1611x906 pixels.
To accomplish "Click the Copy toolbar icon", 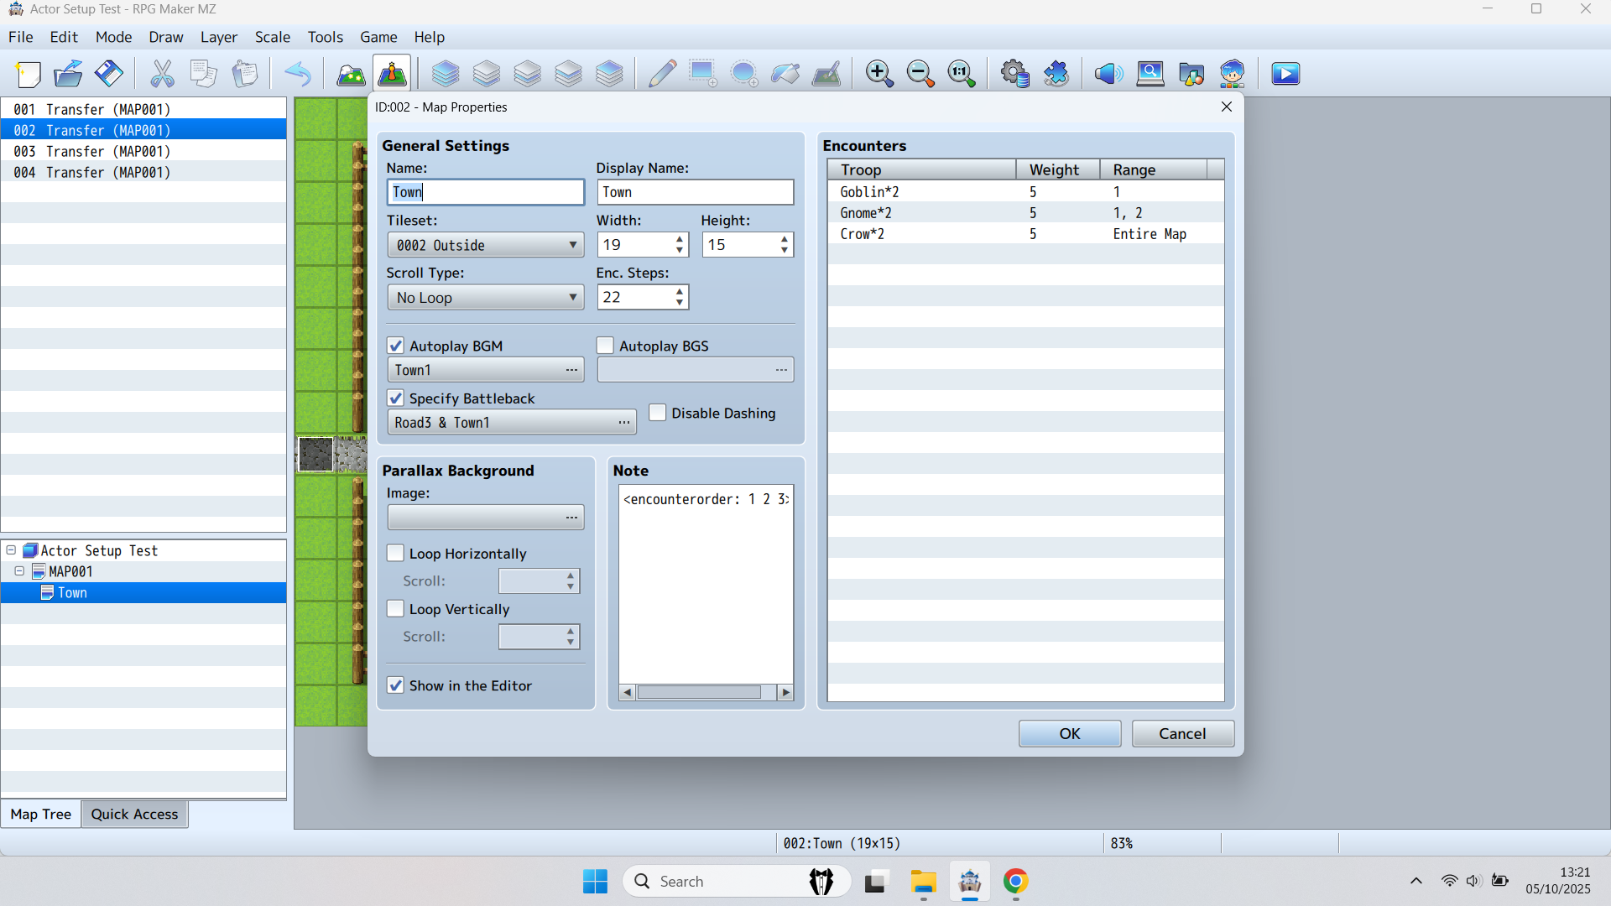I will (x=203, y=74).
